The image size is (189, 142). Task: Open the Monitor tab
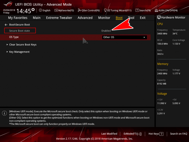coord(104,18)
